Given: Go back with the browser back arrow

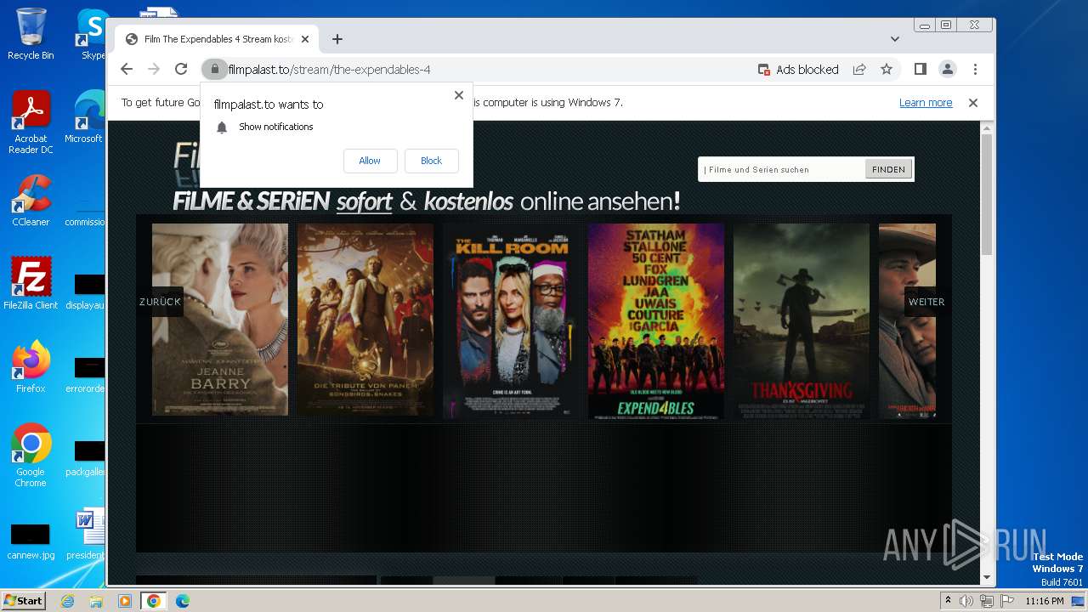Looking at the screenshot, I should 127,70.
